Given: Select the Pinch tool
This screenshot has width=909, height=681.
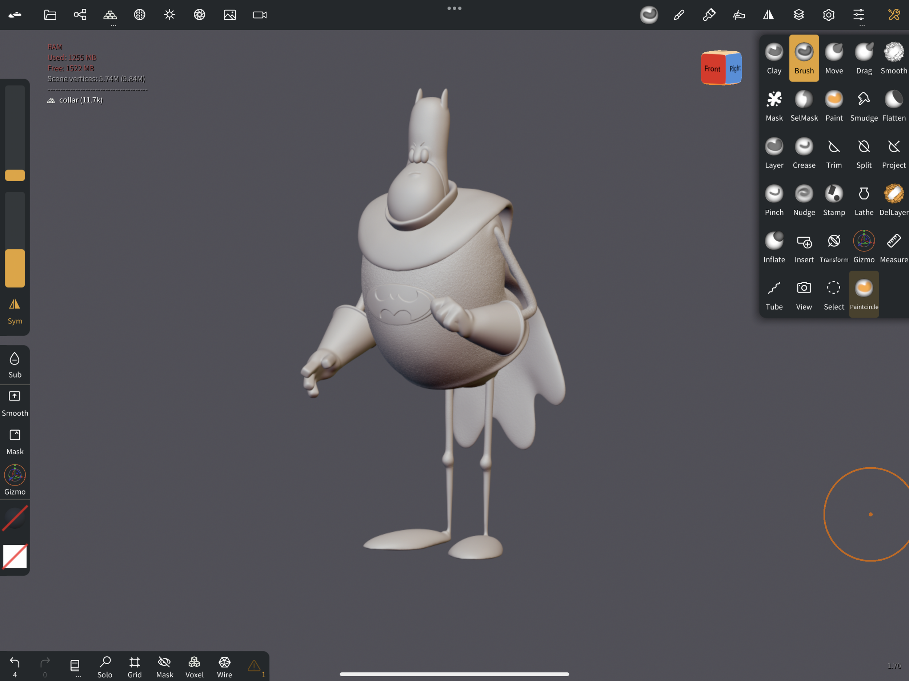Looking at the screenshot, I should 774,200.
